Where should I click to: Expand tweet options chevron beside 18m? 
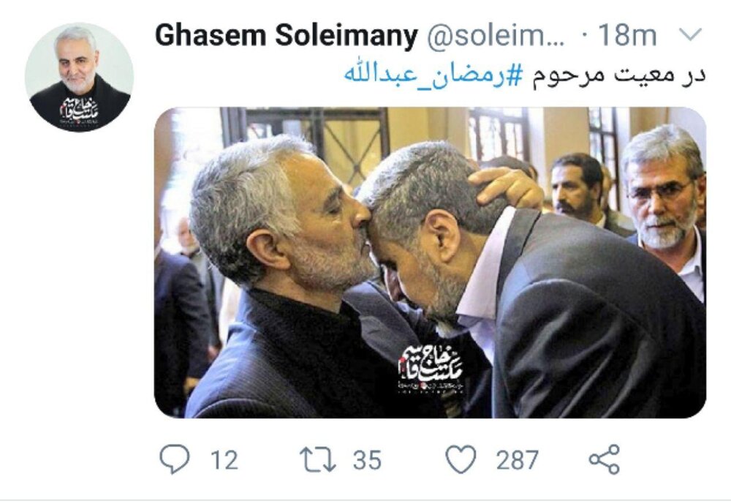[x=688, y=34]
